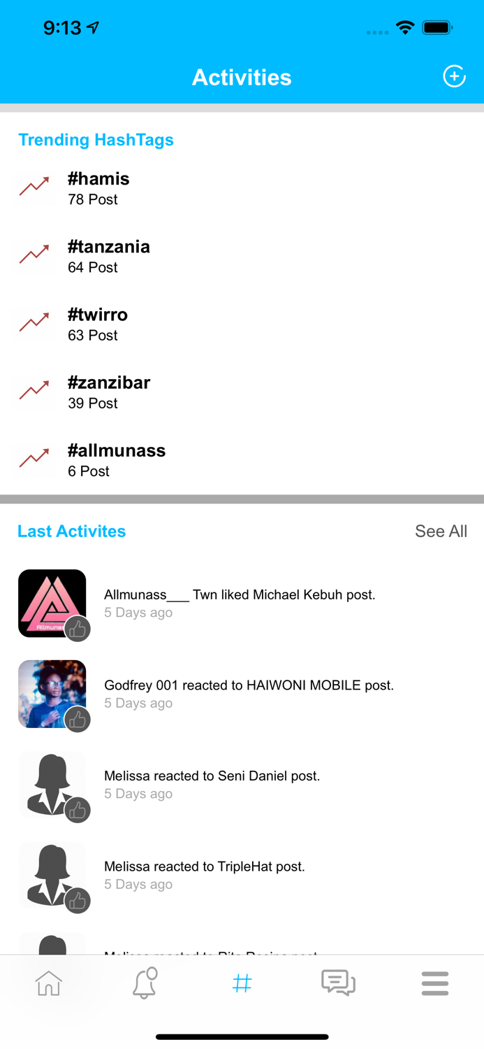This screenshot has width=484, height=1049.
Task: Tap the add post plus icon
Action: pos(454,76)
